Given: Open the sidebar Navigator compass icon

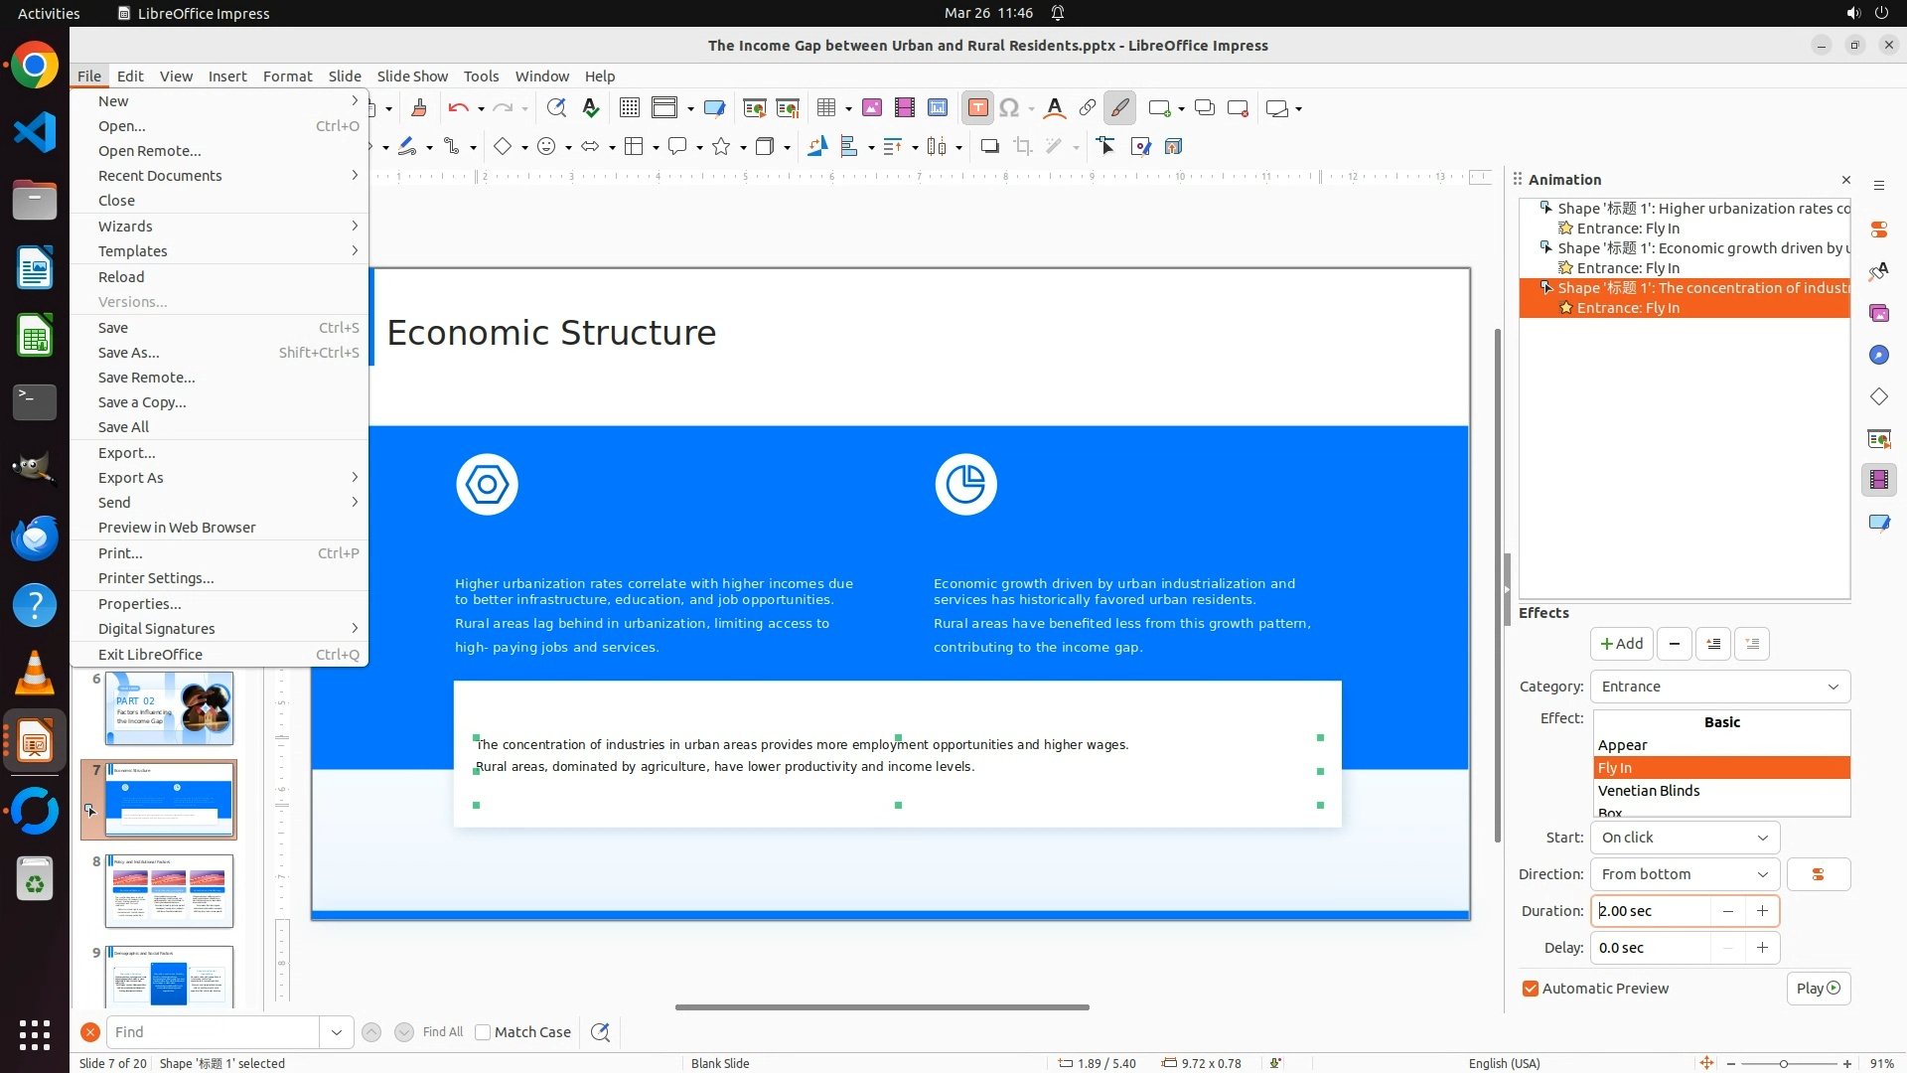Looking at the screenshot, I should pyautogui.click(x=1878, y=356).
